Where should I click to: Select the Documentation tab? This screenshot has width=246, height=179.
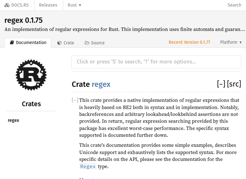pyautogui.click(x=28, y=42)
